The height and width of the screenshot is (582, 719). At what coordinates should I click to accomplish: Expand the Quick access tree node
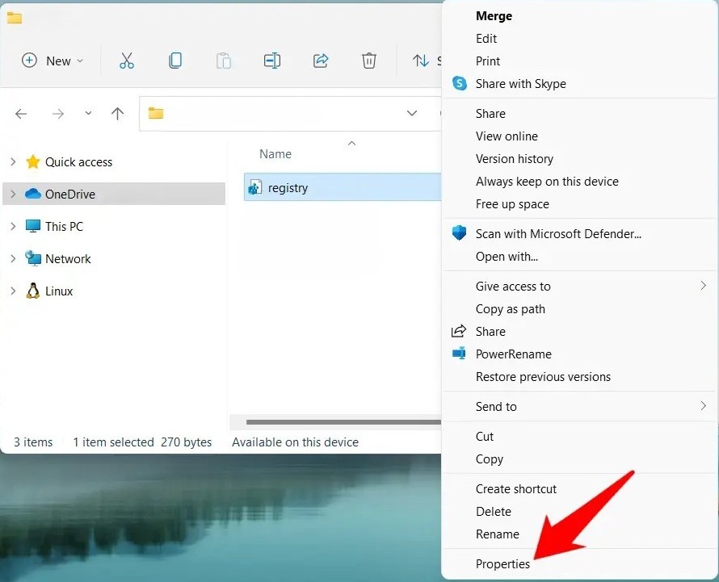pos(13,161)
